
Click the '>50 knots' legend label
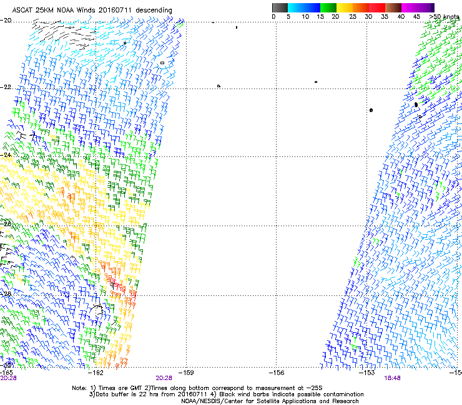[444, 17]
